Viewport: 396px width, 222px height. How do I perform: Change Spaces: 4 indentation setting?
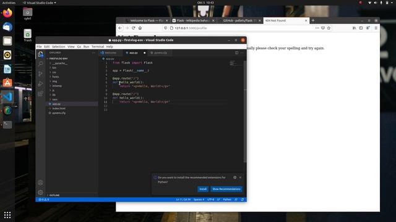pos(199,200)
